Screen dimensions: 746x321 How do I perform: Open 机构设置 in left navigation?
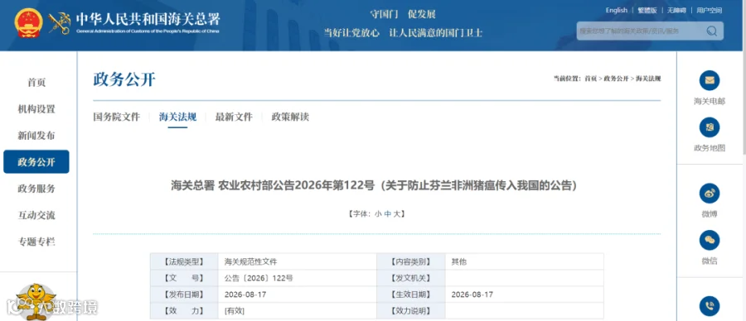click(x=36, y=109)
